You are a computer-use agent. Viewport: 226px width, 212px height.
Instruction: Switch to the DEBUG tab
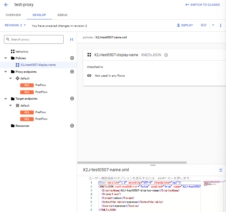[x=62, y=15]
